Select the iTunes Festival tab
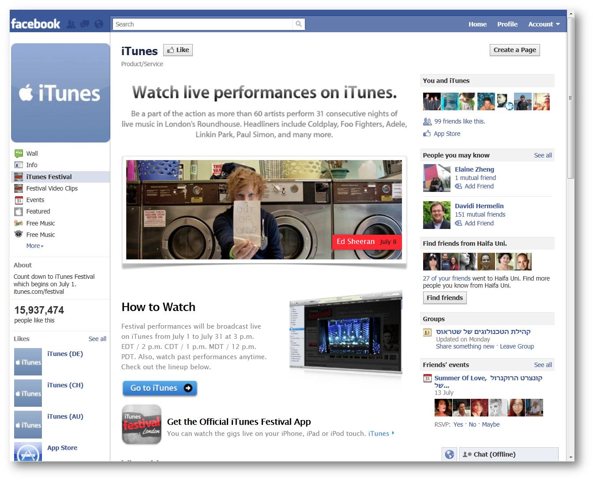The image size is (593, 480). (60, 177)
